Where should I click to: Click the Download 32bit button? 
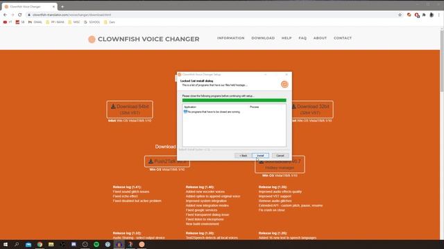311,109
